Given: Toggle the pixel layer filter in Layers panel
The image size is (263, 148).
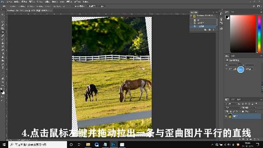Looking at the screenshot, I should click(x=239, y=104).
